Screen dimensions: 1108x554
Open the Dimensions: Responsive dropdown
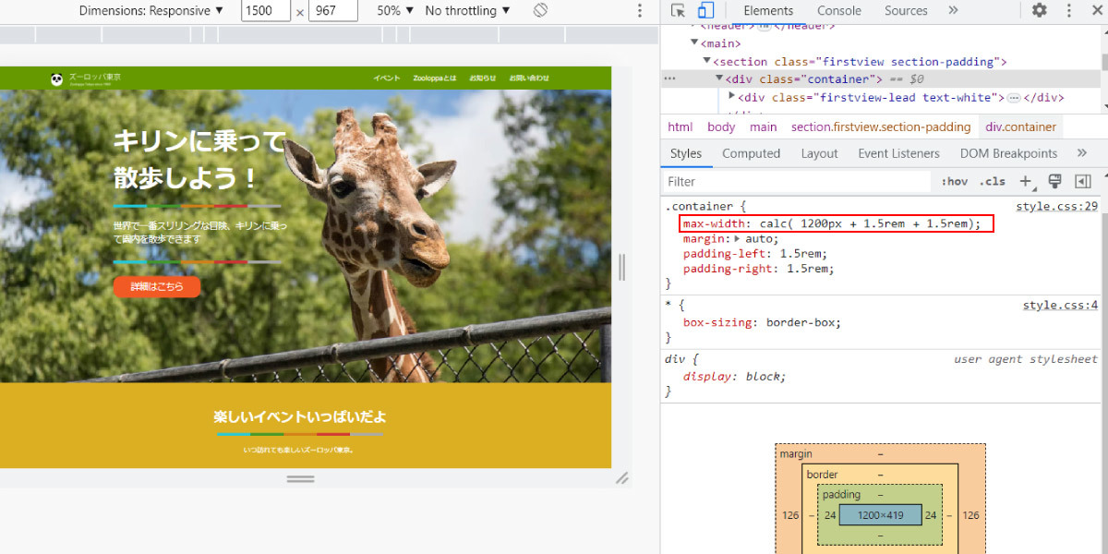point(151,11)
